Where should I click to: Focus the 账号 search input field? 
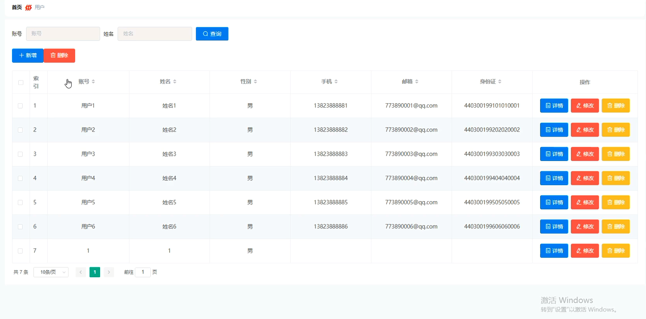pyautogui.click(x=63, y=34)
